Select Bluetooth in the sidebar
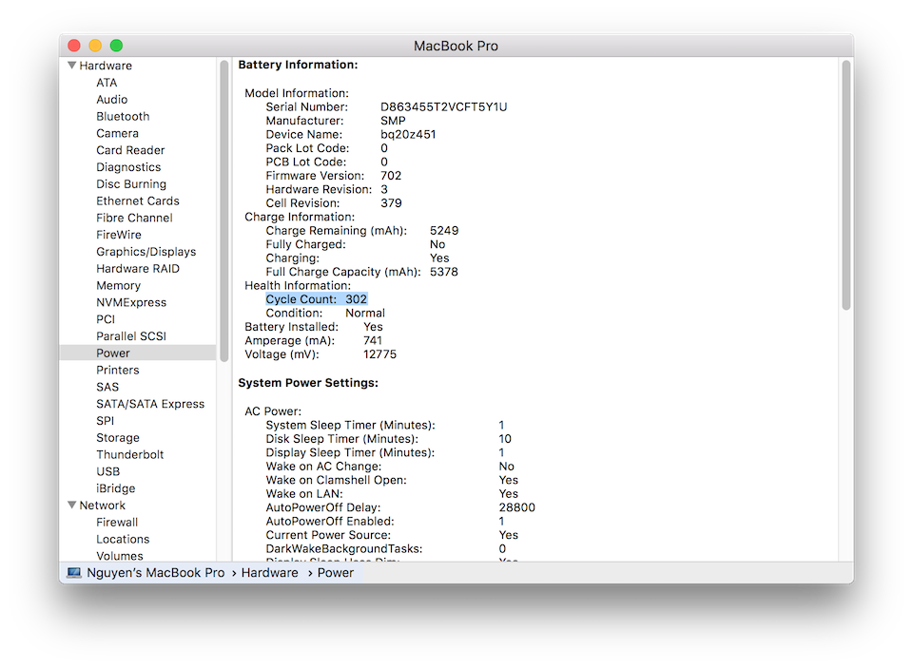The image size is (913, 668). point(122,116)
